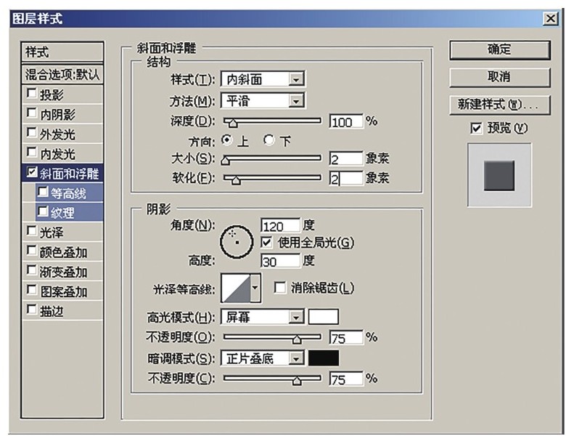Enable the 颜色叠加 color overlay checkbox

(32, 250)
